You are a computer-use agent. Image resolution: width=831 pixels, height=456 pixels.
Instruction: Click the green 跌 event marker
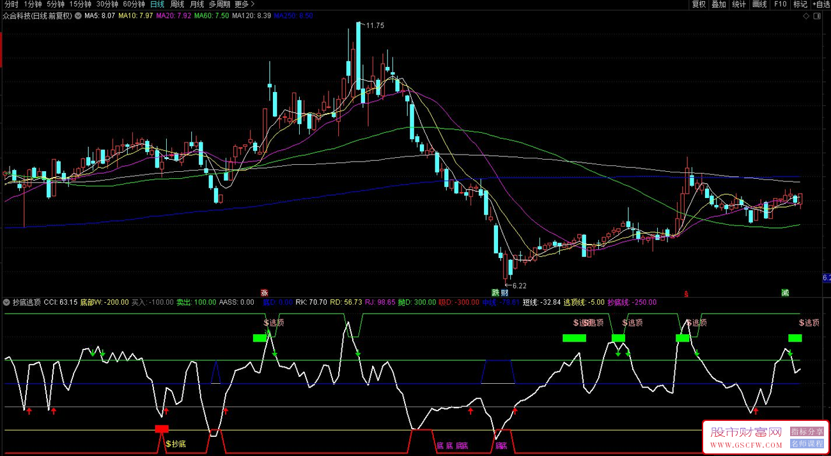click(x=495, y=293)
